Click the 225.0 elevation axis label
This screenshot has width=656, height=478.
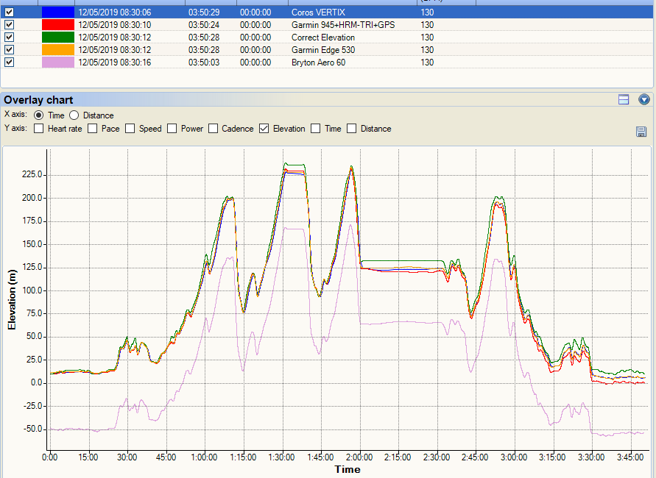32,174
